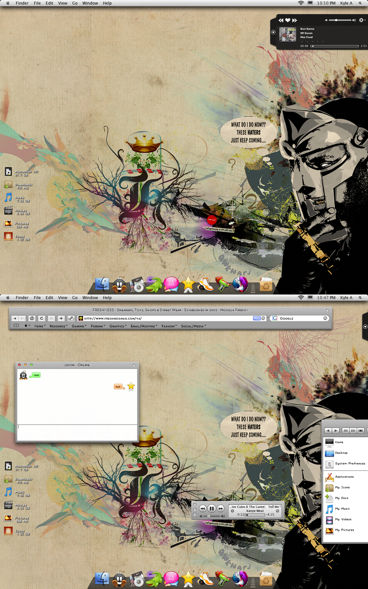Expand the Forums bookmark dropdown
The width and height of the screenshot is (368, 589).
98,326
